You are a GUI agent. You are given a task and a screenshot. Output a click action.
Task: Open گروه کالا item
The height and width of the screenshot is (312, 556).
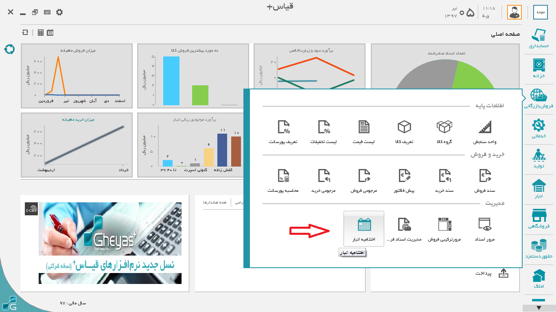pos(444,132)
